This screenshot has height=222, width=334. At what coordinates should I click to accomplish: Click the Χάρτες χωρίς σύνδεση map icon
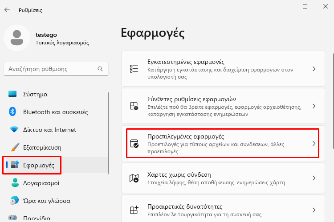[134, 178]
